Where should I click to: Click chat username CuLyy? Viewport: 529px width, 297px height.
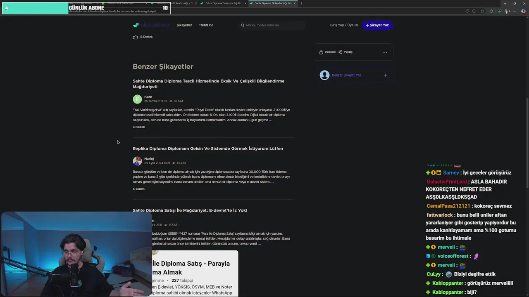(x=434, y=274)
